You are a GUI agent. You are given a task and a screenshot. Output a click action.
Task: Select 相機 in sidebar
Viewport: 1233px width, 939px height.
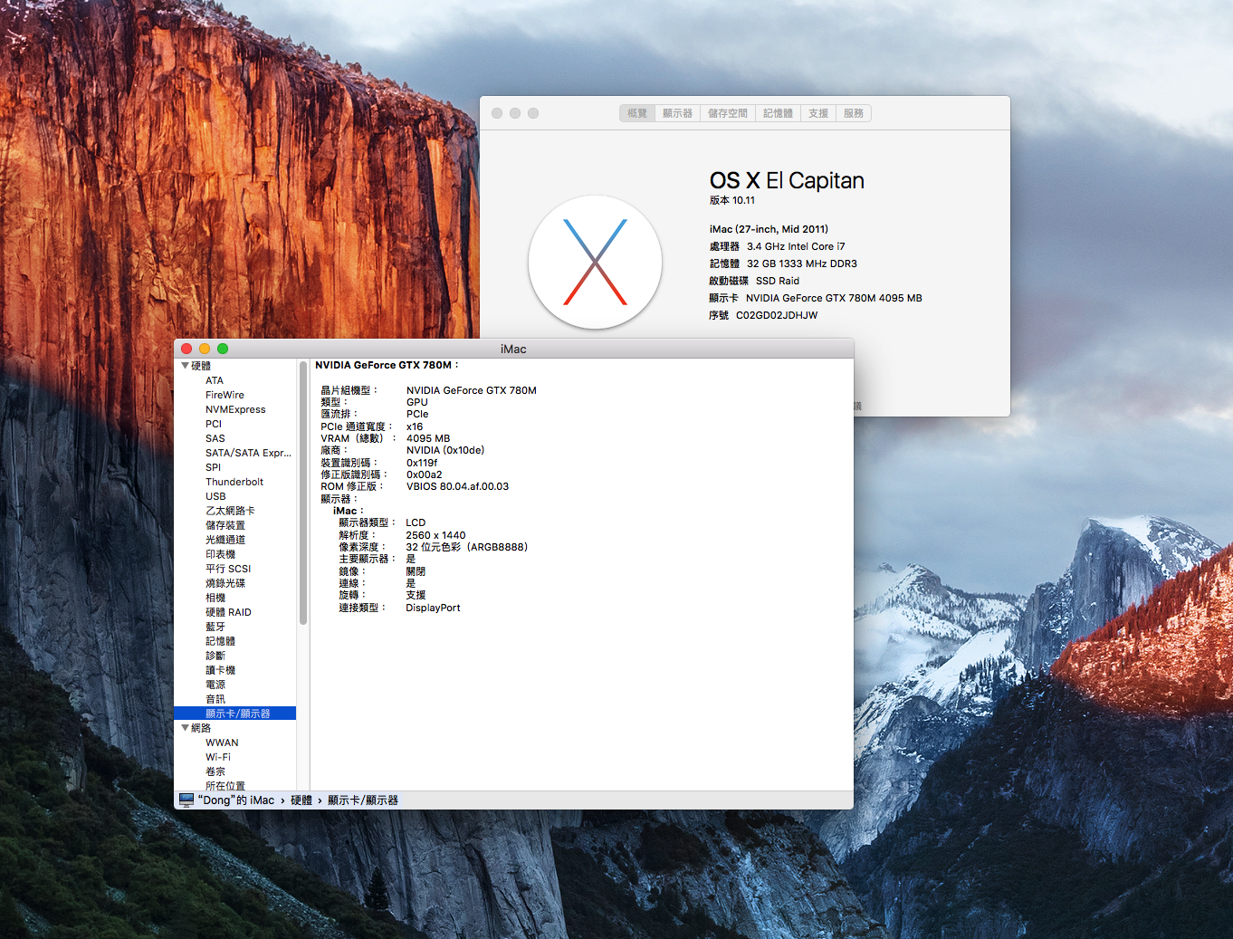[x=215, y=598]
